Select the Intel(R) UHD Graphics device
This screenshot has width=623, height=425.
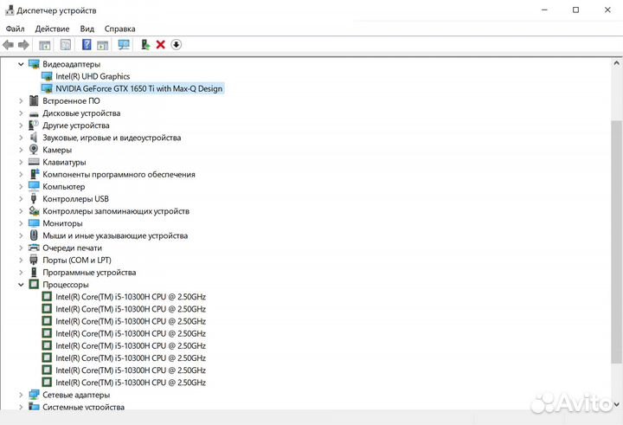(92, 76)
